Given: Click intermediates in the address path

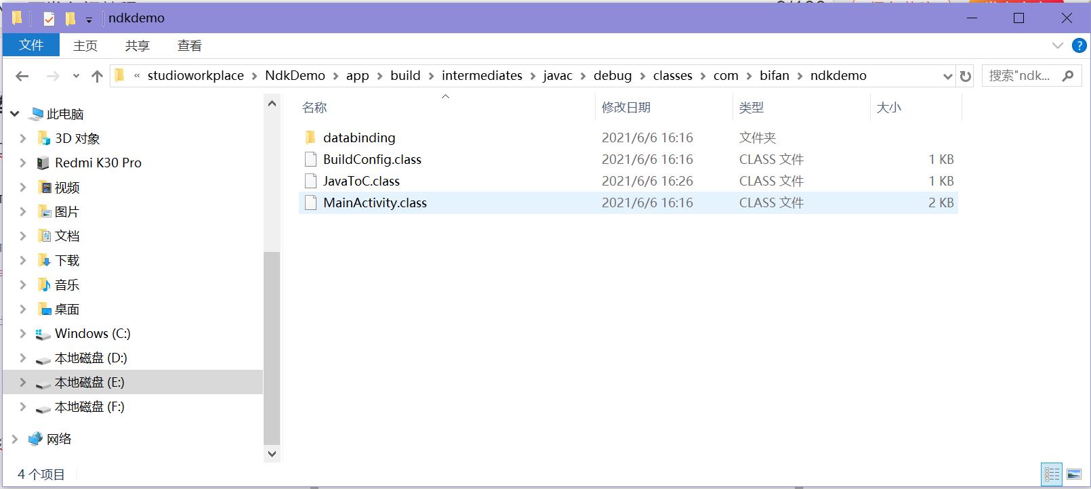Looking at the screenshot, I should (482, 76).
